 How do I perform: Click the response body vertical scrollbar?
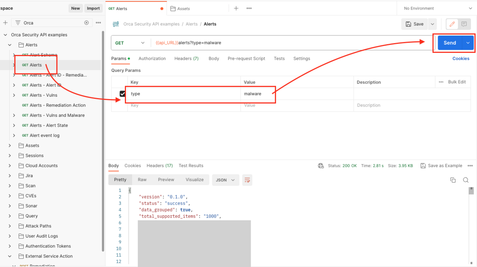tap(471, 190)
